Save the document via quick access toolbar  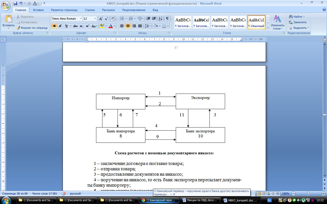click(x=15, y=3)
